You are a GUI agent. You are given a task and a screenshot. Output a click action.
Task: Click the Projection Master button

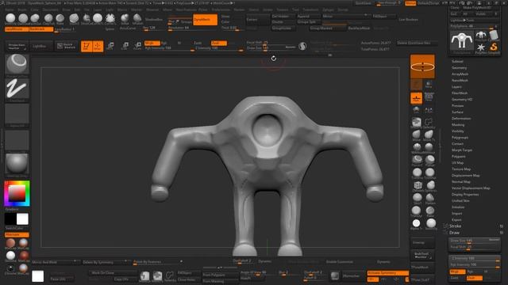(x=17, y=46)
